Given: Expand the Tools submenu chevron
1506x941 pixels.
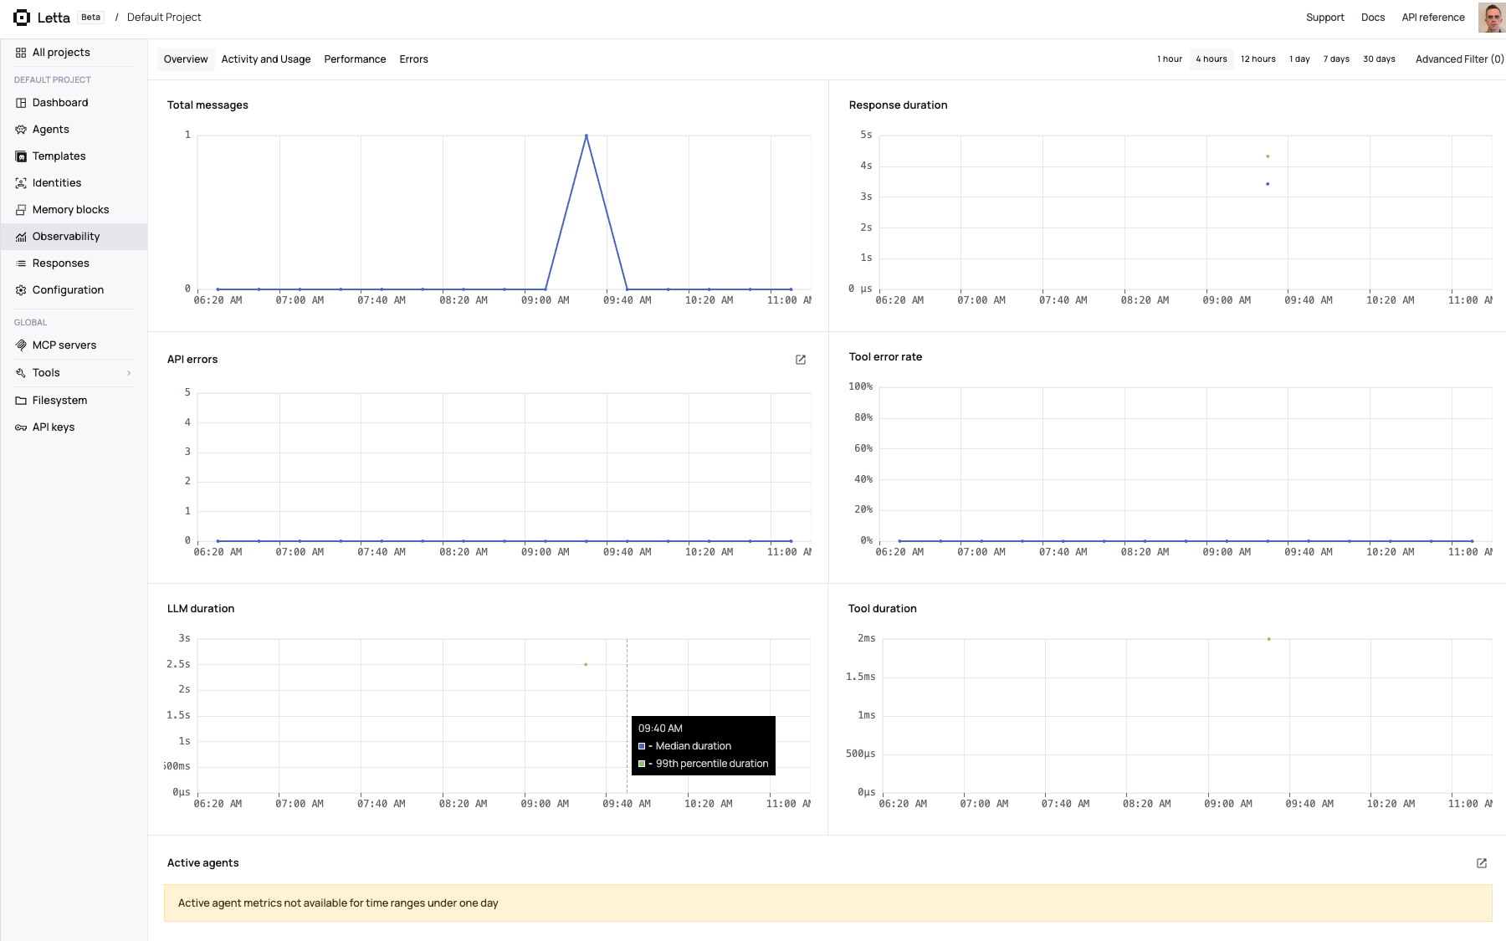Looking at the screenshot, I should [x=129, y=373].
